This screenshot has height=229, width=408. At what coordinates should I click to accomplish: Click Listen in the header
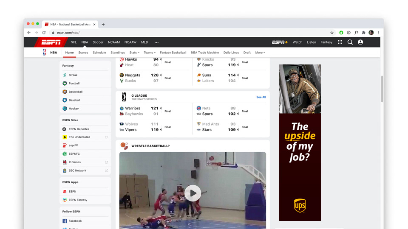pos(312,42)
